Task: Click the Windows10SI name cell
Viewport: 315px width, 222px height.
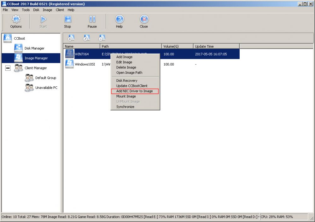Action: [85, 64]
